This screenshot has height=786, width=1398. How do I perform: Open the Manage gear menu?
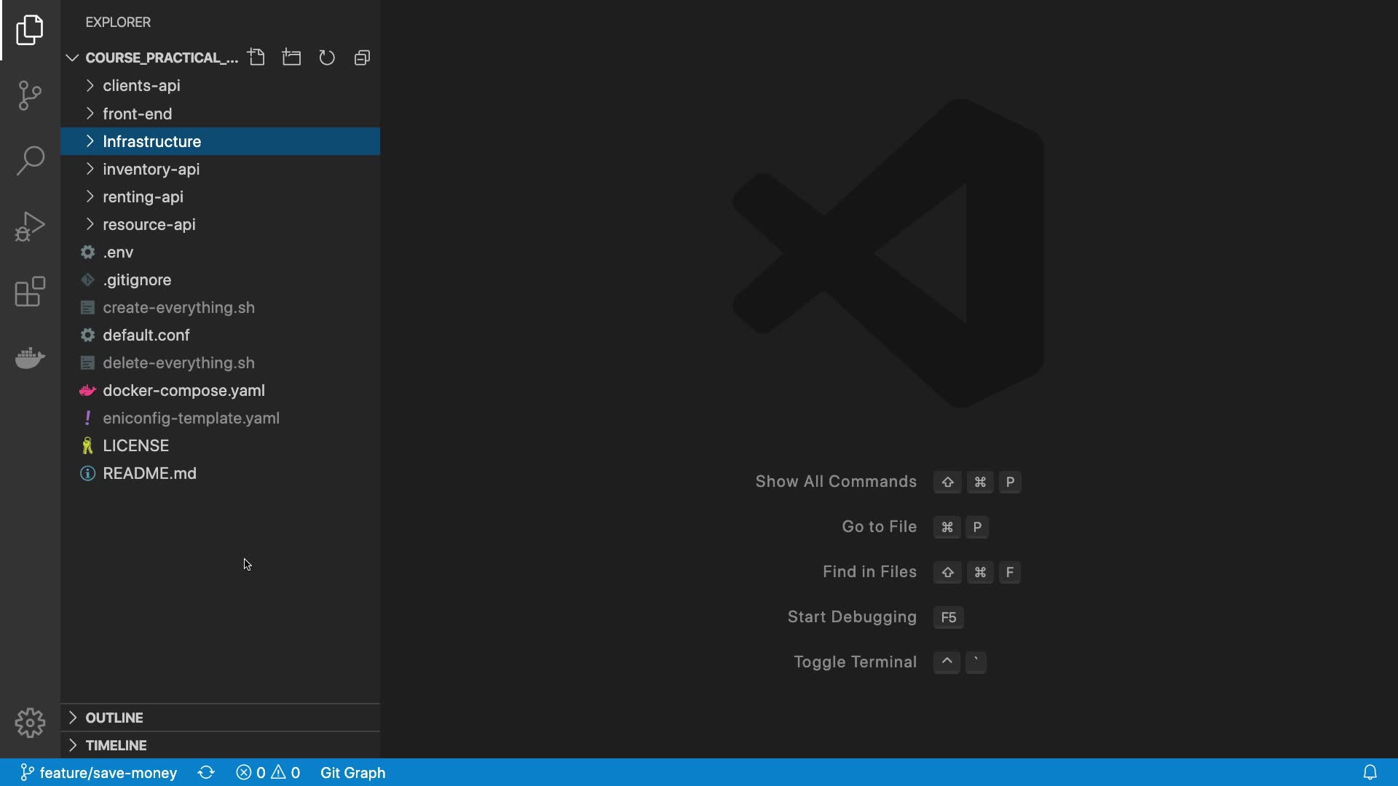click(30, 723)
